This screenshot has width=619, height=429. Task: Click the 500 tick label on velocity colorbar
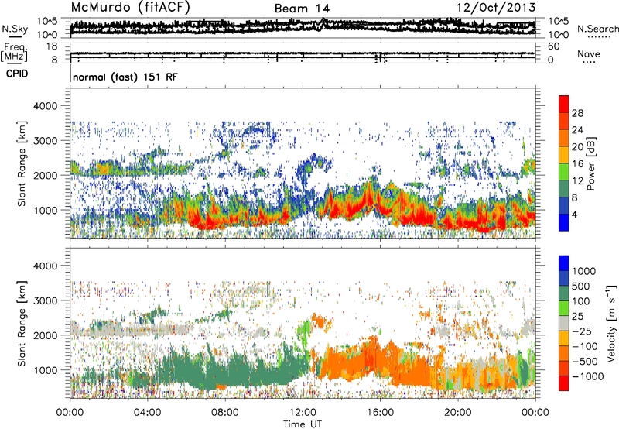(x=581, y=287)
